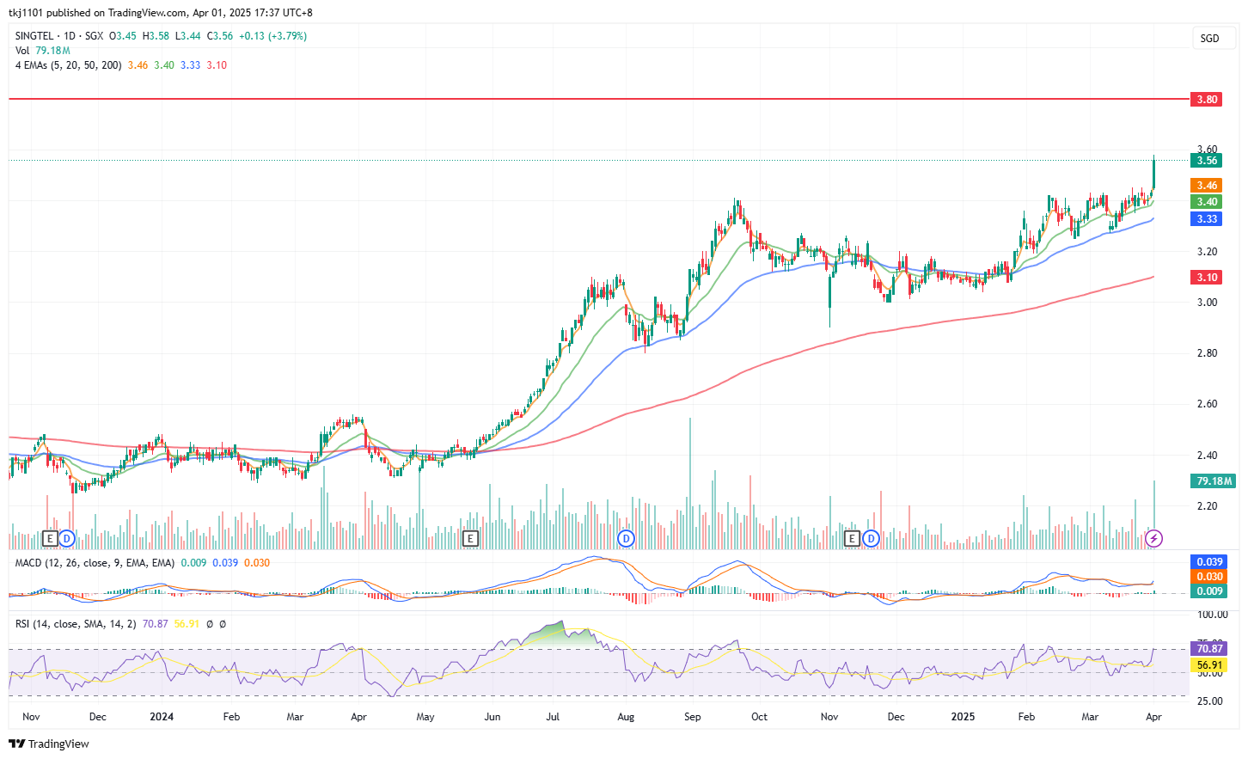Click the 100.00 tick on the RSI axis
This screenshot has height=759, width=1248.
click(1213, 615)
